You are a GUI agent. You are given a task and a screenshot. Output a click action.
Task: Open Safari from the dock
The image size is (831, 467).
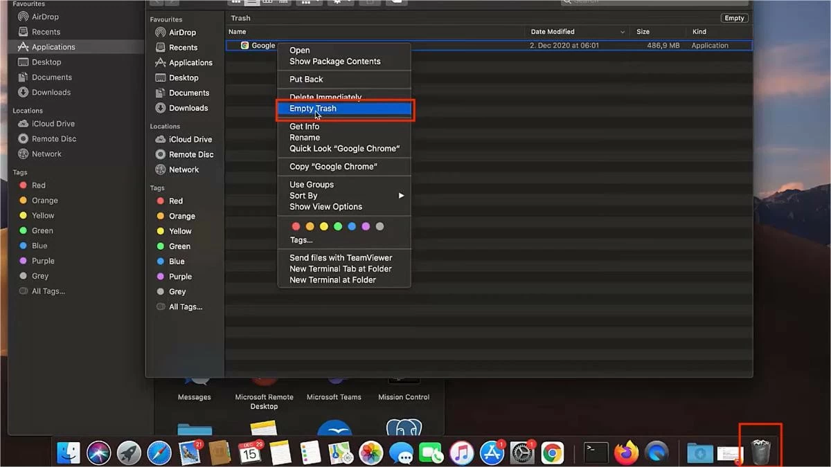159,453
